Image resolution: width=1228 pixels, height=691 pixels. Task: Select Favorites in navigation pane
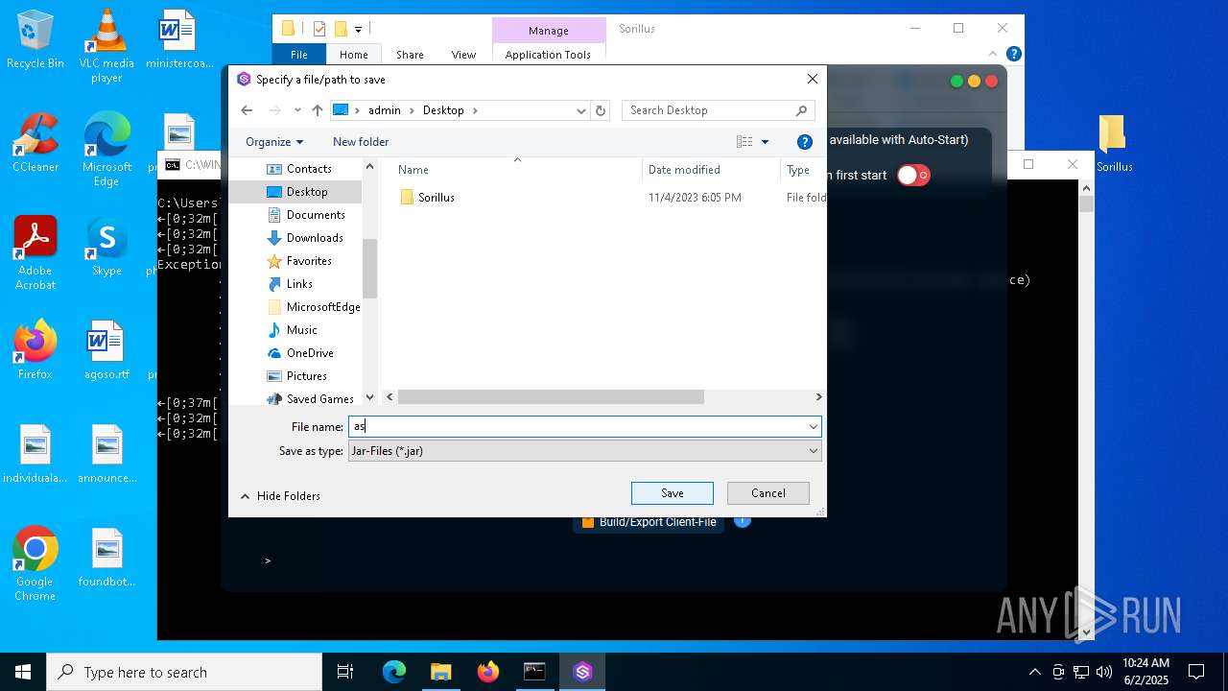click(x=309, y=261)
